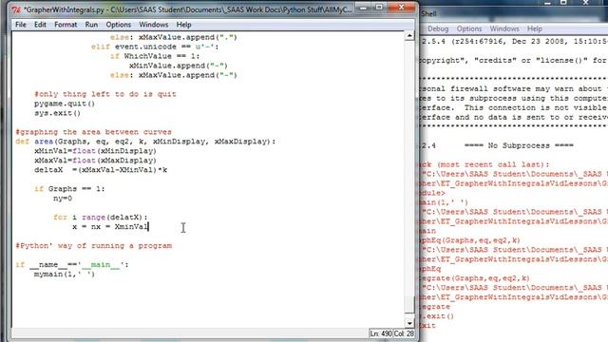Click the 'if Graphs == 1:' line

[x=69, y=189]
